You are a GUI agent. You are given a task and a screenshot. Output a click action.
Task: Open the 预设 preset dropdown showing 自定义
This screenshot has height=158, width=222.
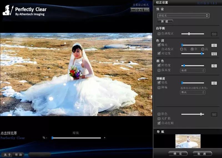point(183,16)
